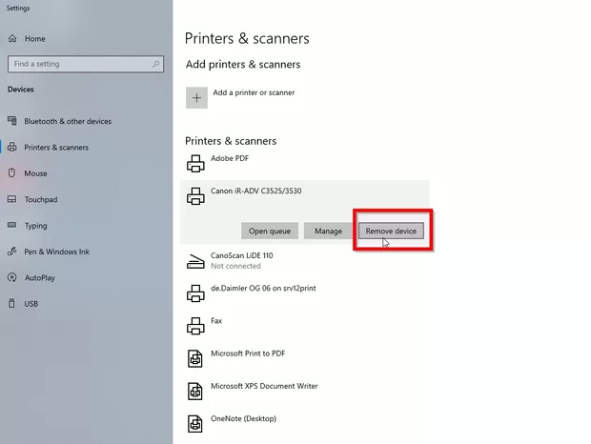The width and height of the screenshot is (591, 444).
Task: Open USB settings
Action: (x=31, y=304)
